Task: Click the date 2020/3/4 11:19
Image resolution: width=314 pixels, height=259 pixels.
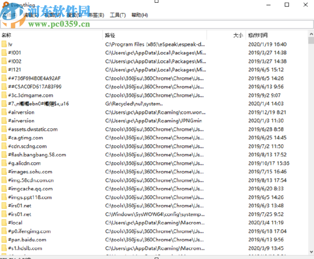Action: tap(266, 223)
